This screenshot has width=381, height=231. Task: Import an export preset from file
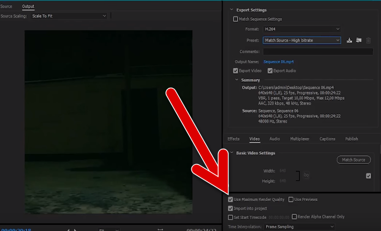359,40
